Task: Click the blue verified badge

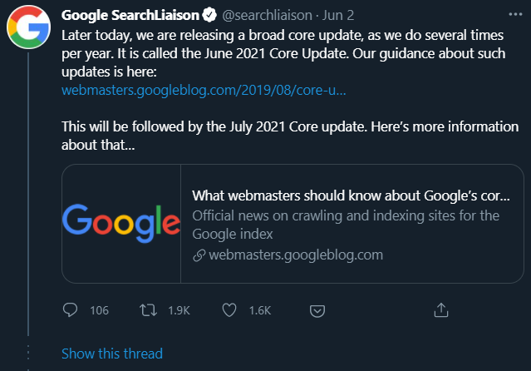Action: 213,16
